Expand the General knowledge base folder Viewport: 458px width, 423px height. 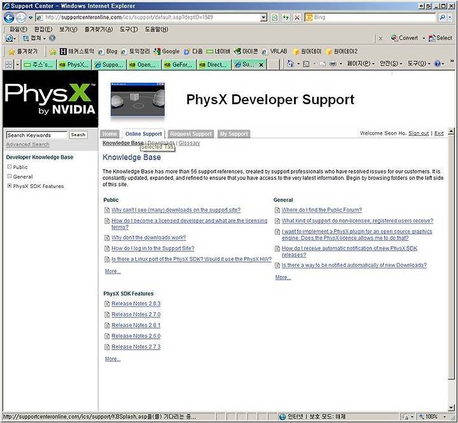(10, 177)
